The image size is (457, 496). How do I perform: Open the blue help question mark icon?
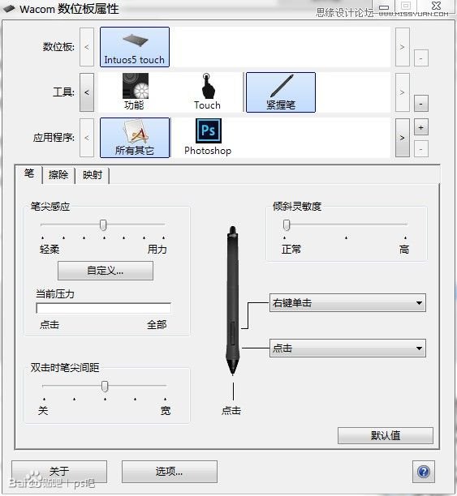point(424,472)
